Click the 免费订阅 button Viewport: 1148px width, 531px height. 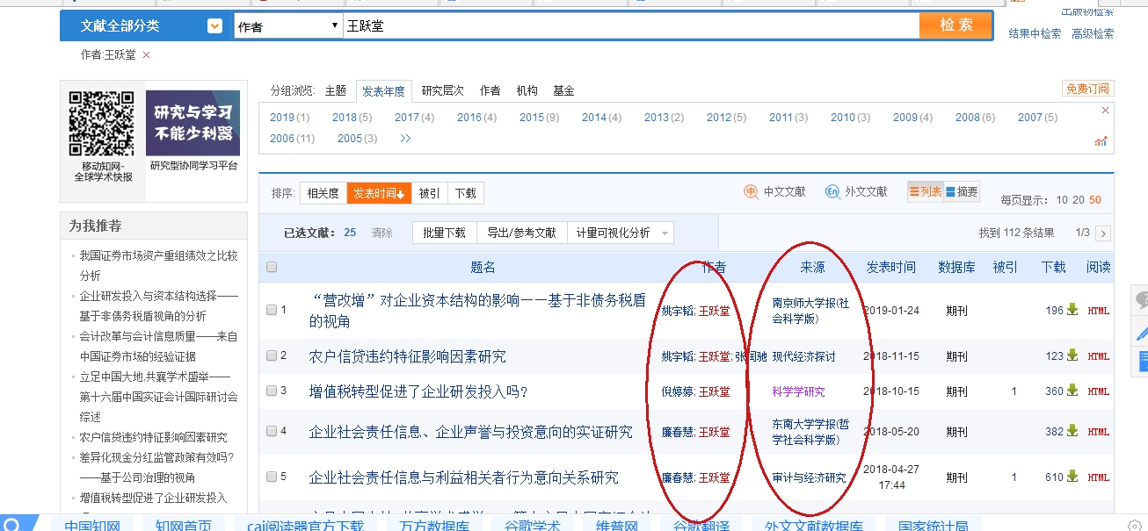[1088, 89]
